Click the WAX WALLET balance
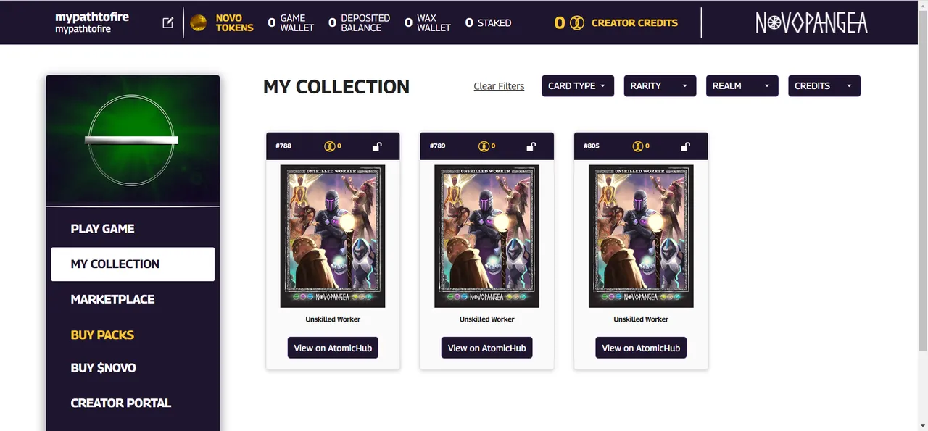The width and height of the screenshot is (928, 431). [x=427, y=23]
